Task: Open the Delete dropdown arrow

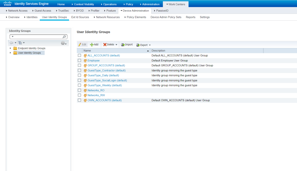Action: pos(116,45)
